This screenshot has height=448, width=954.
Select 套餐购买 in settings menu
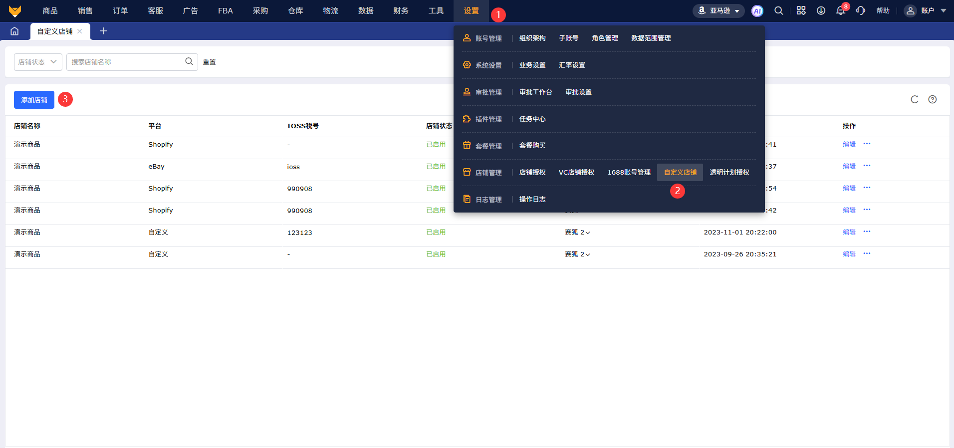[x=532, y=145]
